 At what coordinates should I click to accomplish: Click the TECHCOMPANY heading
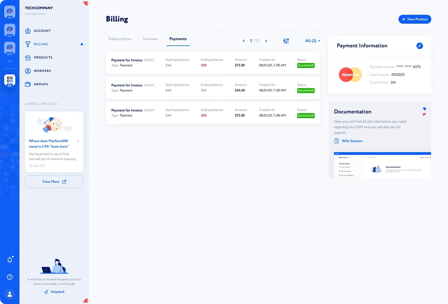pyautogui.click(x=39, y=8)
